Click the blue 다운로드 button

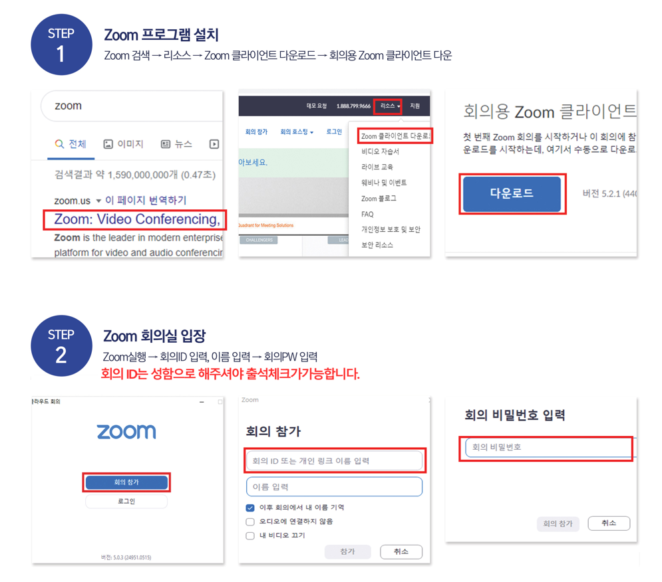512,193
